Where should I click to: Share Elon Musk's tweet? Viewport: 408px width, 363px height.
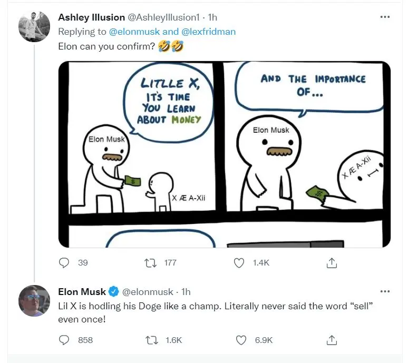coord(332,340)
